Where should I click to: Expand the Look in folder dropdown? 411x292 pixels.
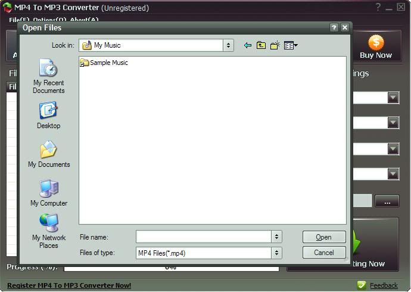pos(228,45)
